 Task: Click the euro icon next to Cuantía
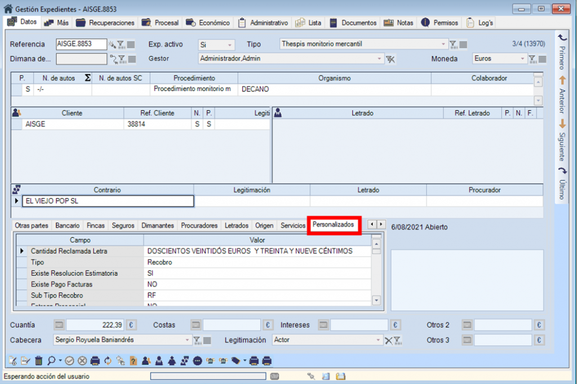131,325
